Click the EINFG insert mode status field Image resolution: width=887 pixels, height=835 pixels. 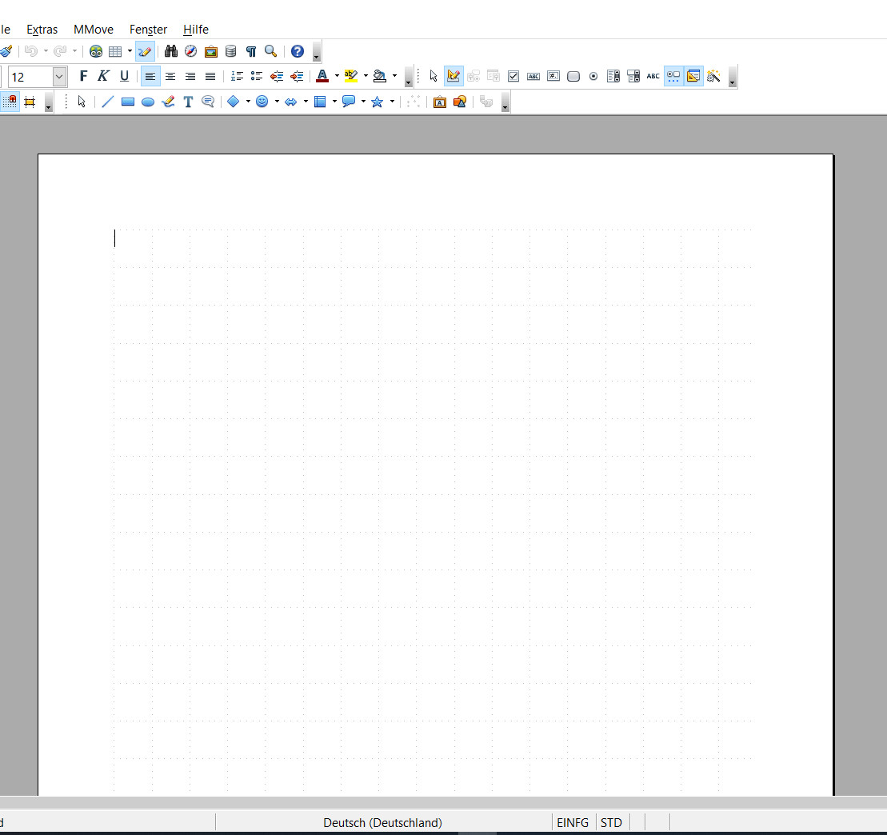[x=573, y=822]
